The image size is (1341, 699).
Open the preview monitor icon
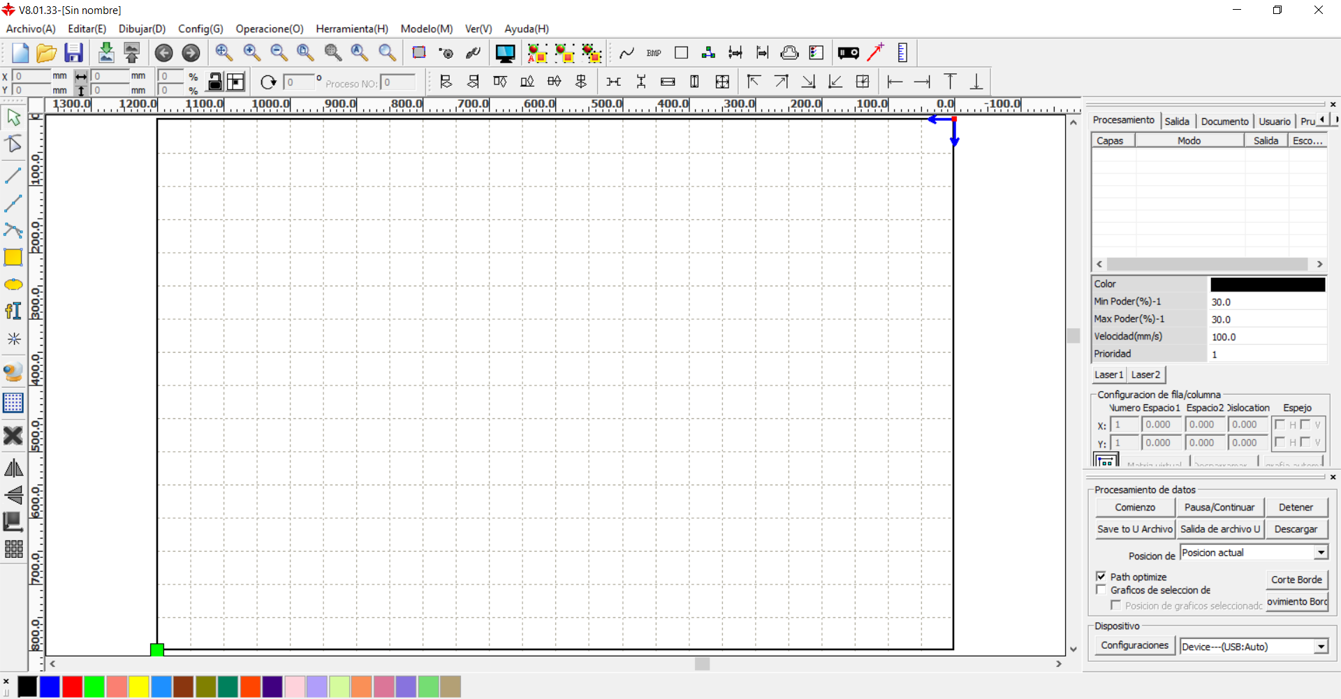coord(505,53)
